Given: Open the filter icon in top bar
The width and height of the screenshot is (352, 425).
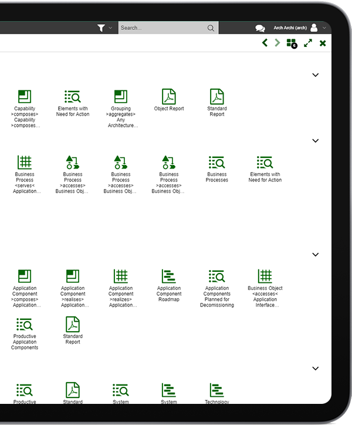Looking at the screenshot, I should pos(101,28).
